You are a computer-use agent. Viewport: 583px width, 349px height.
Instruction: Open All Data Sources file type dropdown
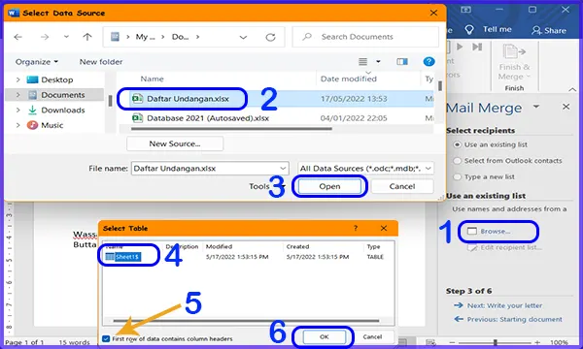[x=365, y=169]
